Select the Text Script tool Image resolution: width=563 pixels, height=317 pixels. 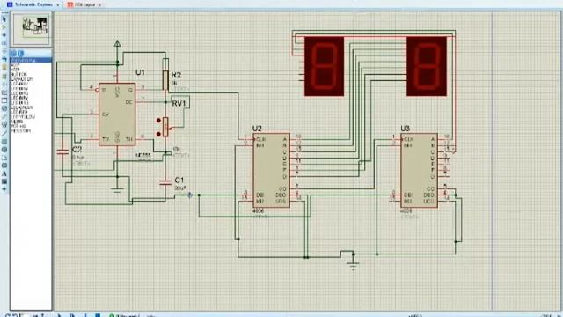coord(4,51)
